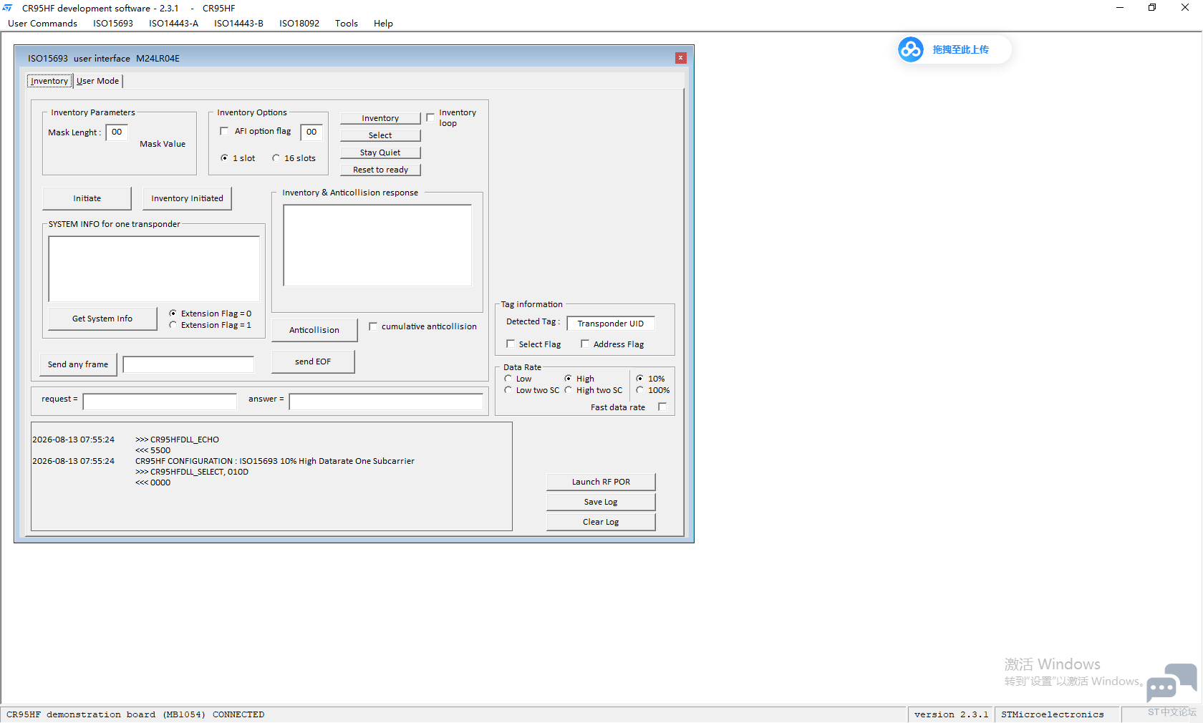
Task: Click the Clear Log button
Action: 601,522
